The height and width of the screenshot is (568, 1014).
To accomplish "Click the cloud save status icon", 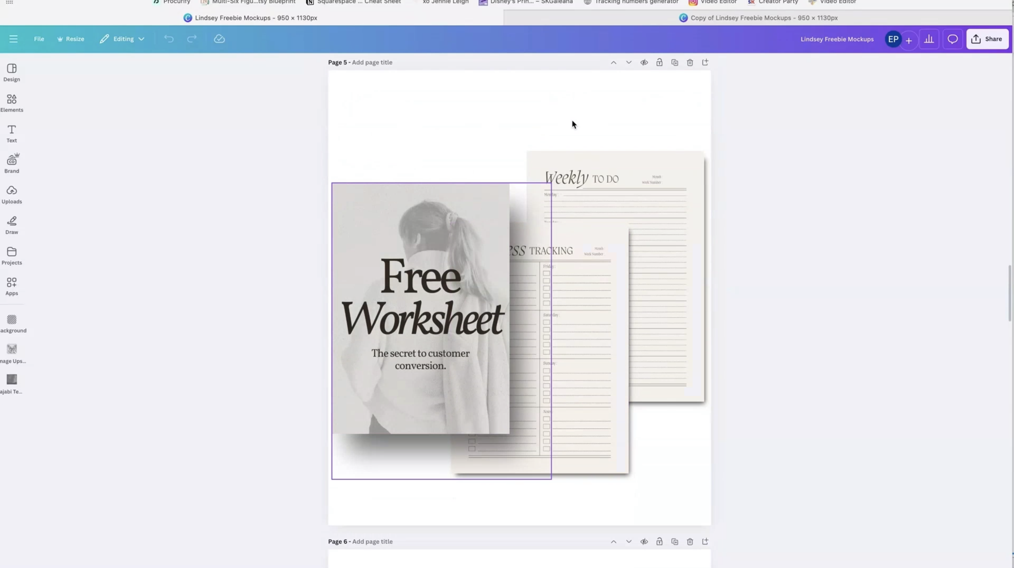I will tap(219, 39).
